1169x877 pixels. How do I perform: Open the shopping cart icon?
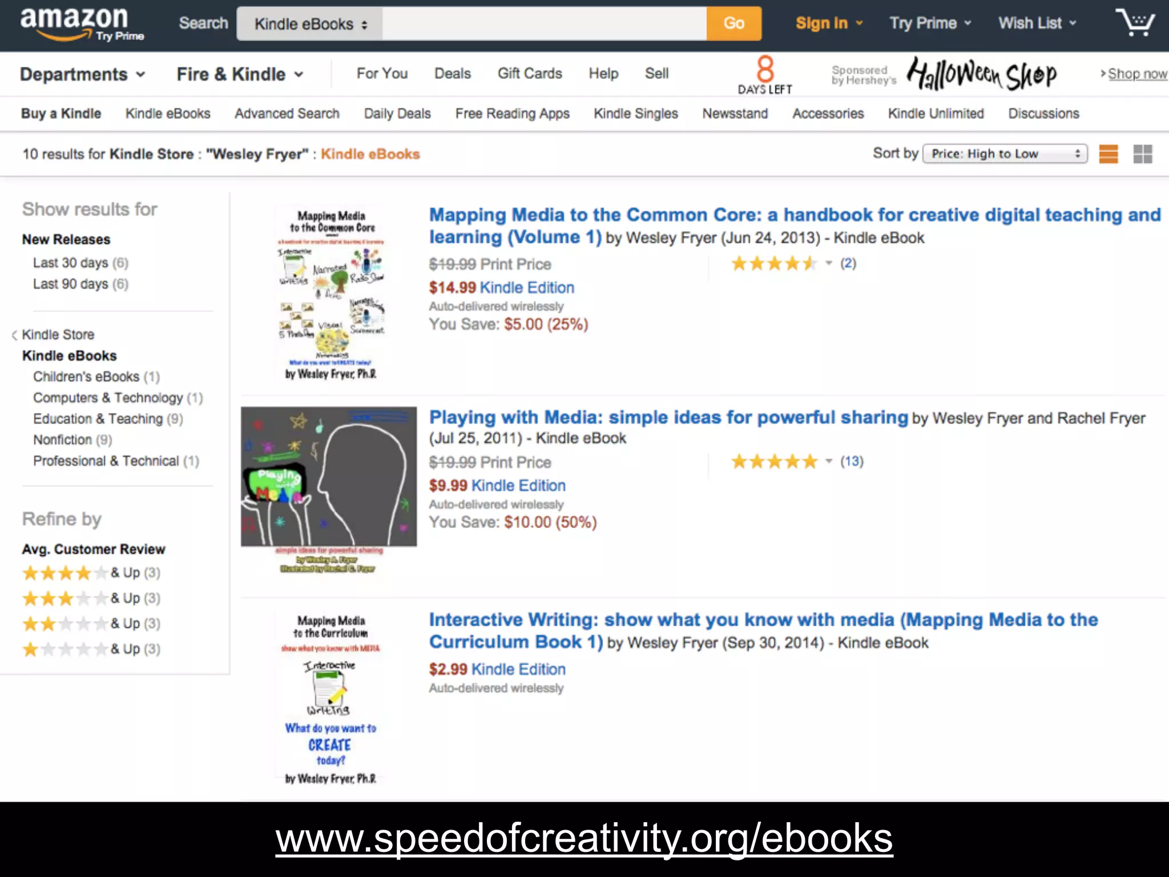[1135, 22]
